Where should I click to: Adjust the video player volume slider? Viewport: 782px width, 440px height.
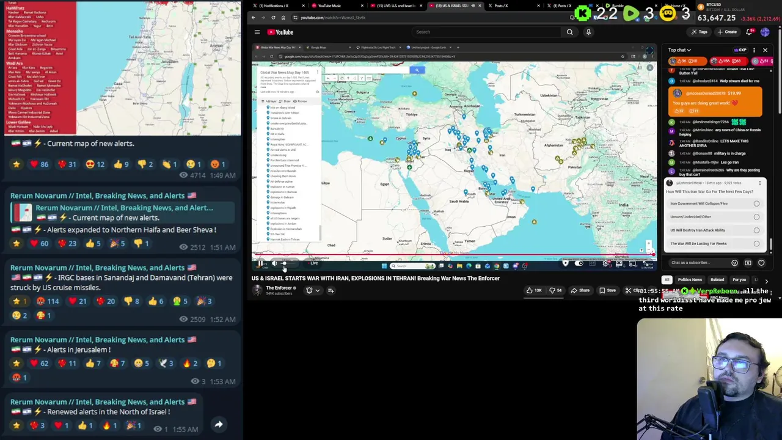(x=288, y=263)
